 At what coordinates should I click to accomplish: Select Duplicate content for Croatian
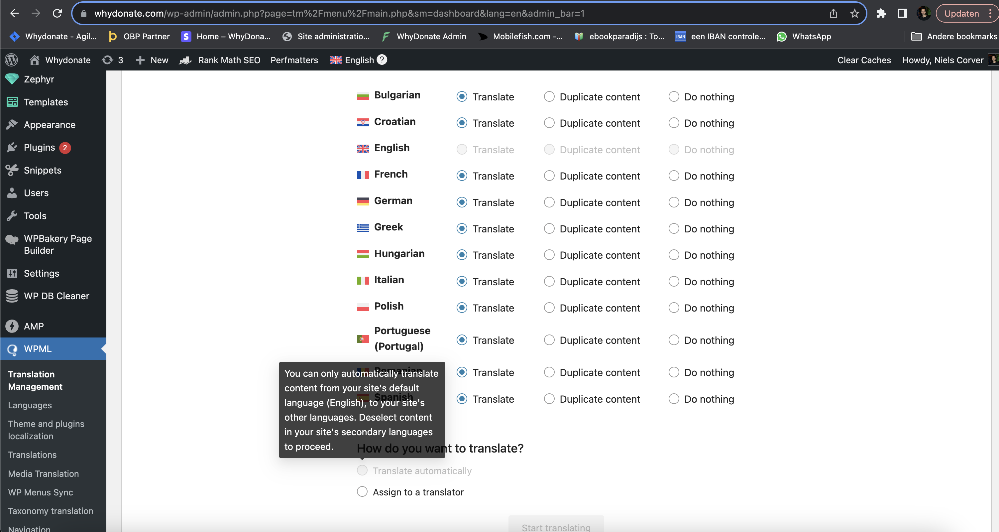pyautogui.click(x=549, y=123)
